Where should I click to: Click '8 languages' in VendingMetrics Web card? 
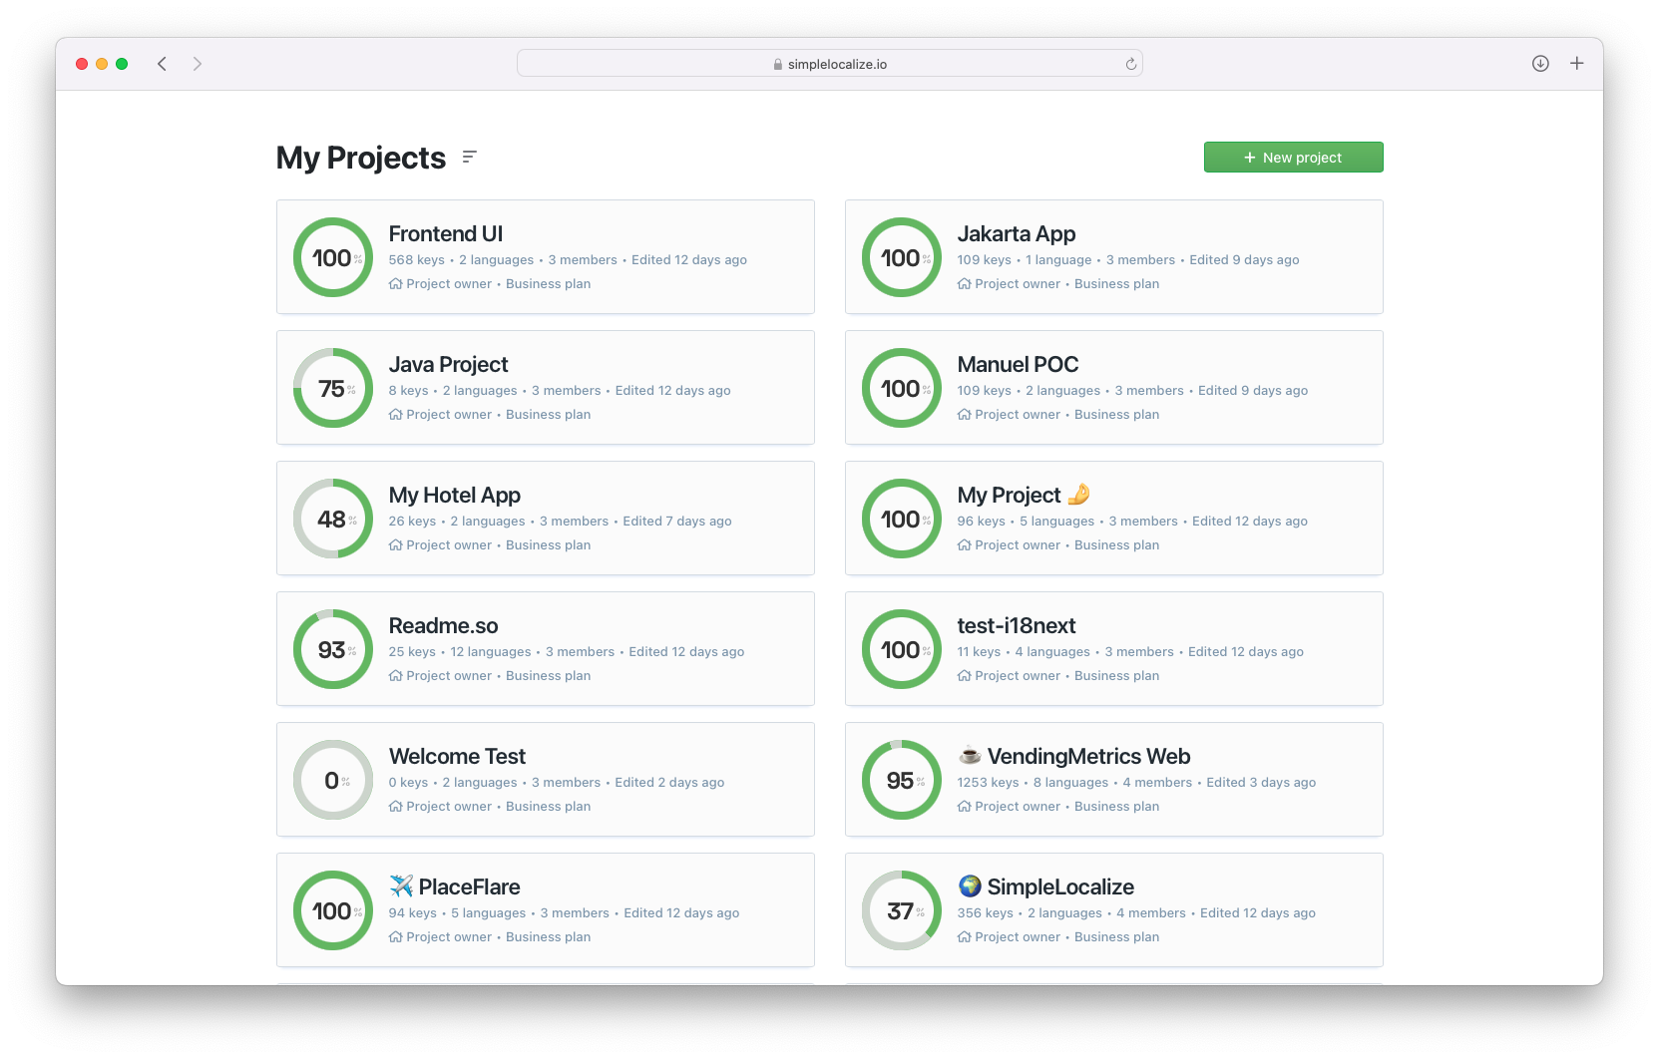pos(1070,783)
